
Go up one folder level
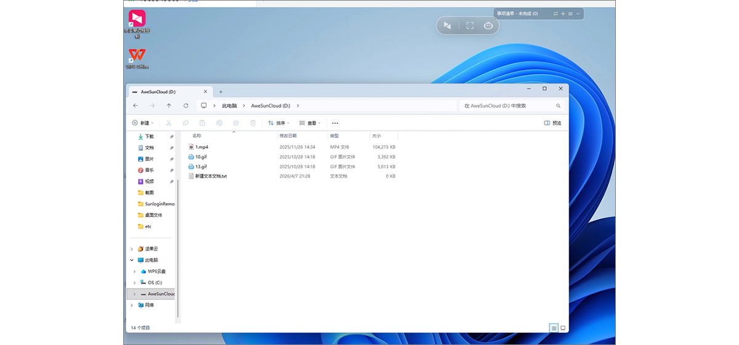click(x=169, y=106)
